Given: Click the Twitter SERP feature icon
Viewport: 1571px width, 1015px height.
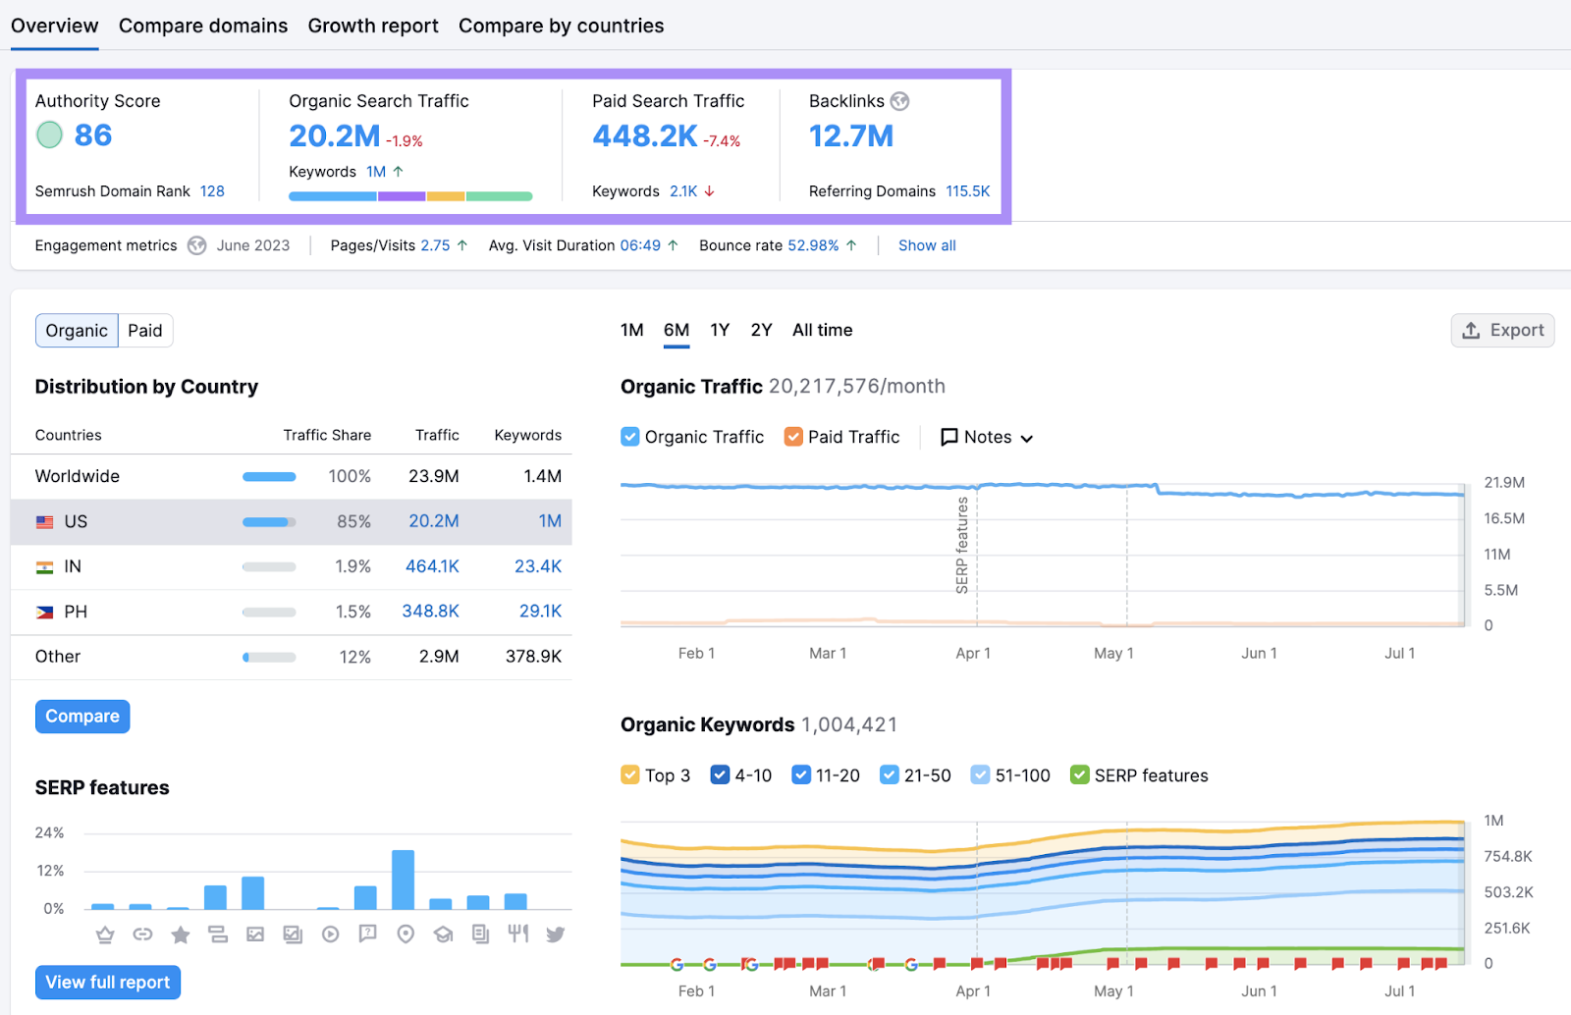Looking at the screenshot, I should (555, 935).
